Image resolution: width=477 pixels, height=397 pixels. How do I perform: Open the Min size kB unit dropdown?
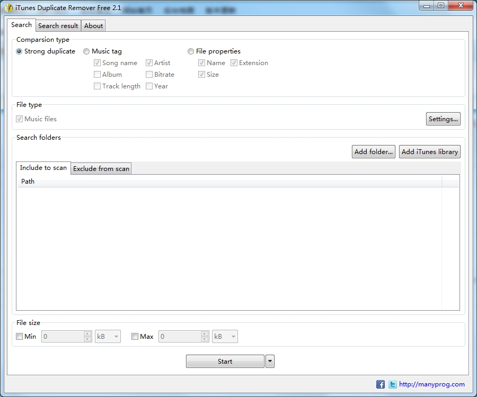point(108,336)
